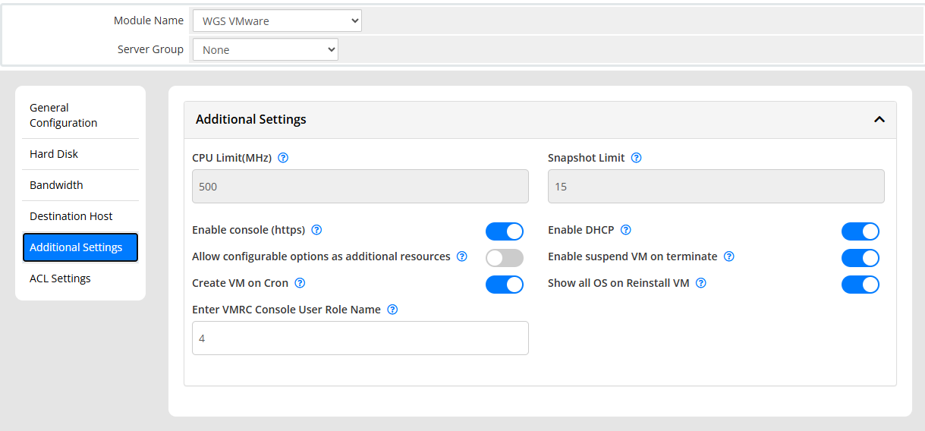Switch to Bandwidth section

click(80, 185)
